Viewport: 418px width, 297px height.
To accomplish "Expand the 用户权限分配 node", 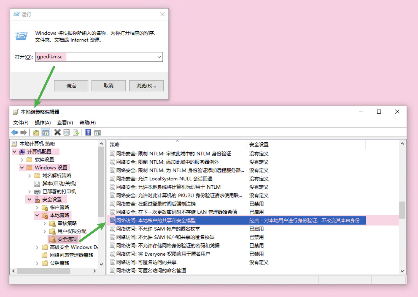I will pos(45,231).
